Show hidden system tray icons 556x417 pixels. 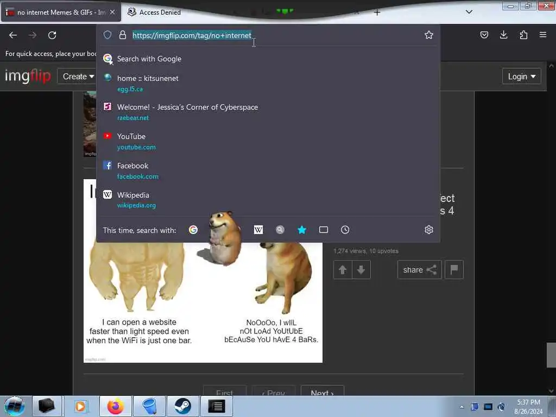tap(462, 407)
